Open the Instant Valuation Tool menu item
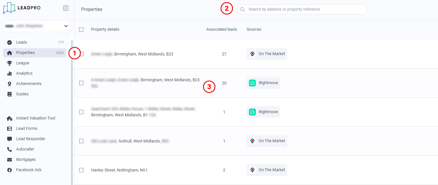The width and height of the screenshot is (438, 185). tap(35, 118)
